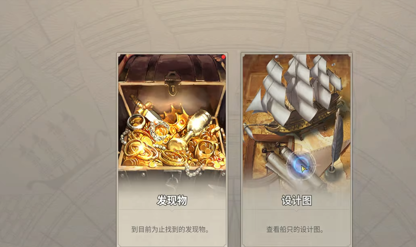Click the glowing blue ring marker
The image size is (416, 247).
click(x=301, y=165)
